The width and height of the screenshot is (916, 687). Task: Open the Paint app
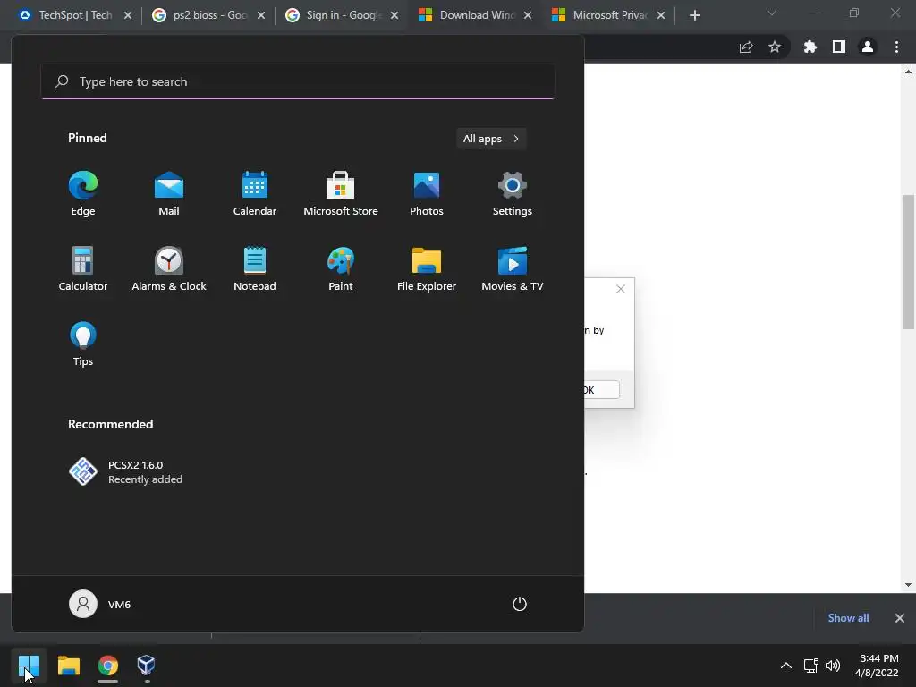[341, 268]
